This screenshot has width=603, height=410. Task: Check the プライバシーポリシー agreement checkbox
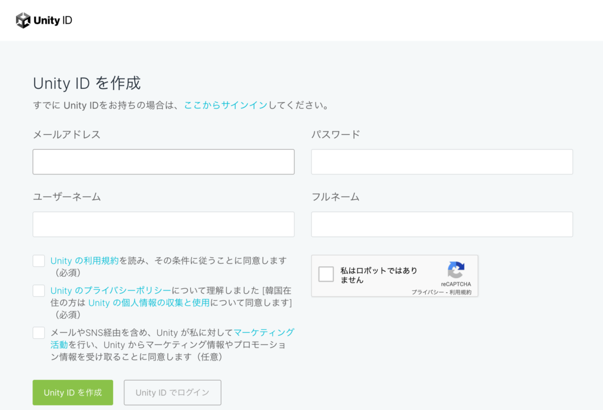pos(39,290)
